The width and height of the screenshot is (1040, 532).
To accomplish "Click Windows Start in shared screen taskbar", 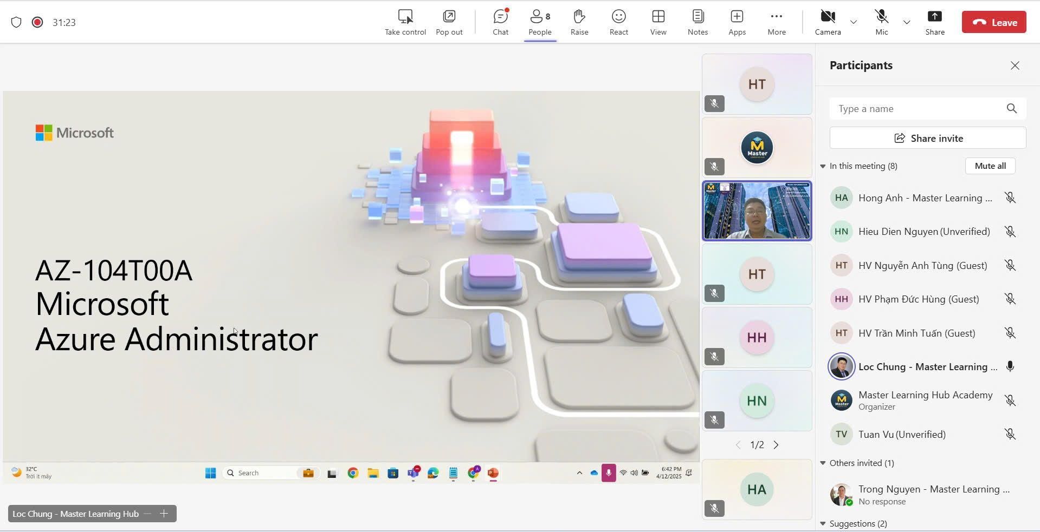I will tap(211, 473).
